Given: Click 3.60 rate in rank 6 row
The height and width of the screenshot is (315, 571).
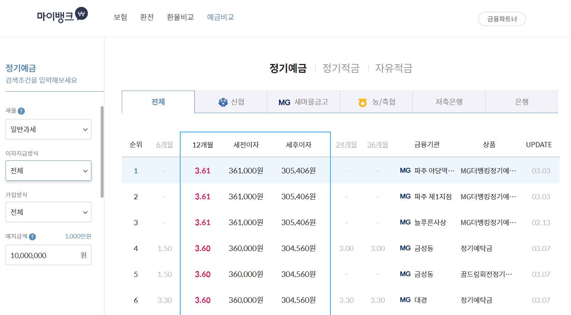Looking at the screenshot, I should [203, 300].
